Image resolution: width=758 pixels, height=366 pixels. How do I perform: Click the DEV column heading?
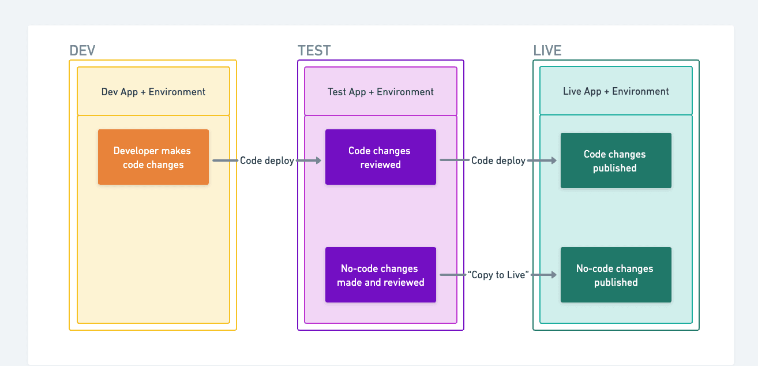[82, 51]
